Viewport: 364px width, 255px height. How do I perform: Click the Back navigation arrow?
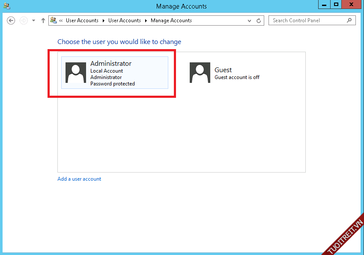[x=11, y=21]
